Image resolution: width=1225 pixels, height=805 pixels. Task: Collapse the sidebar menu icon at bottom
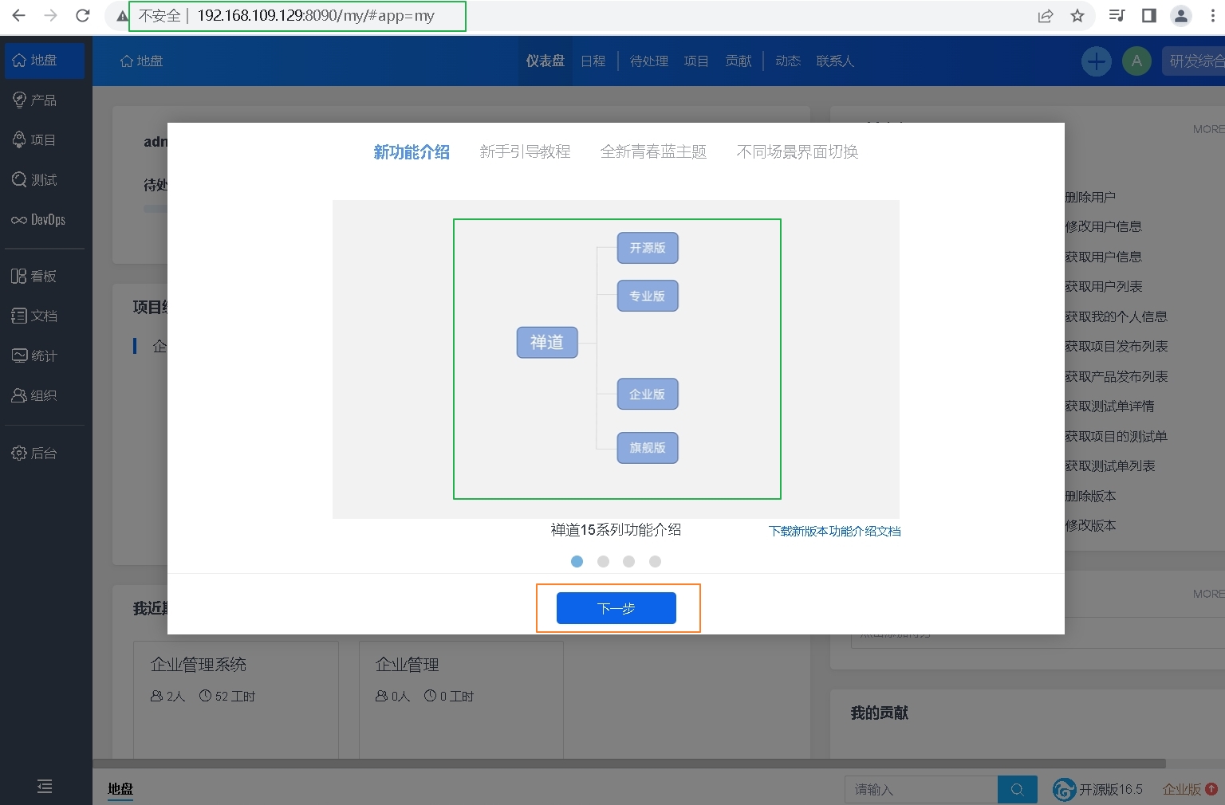point(45,787)
